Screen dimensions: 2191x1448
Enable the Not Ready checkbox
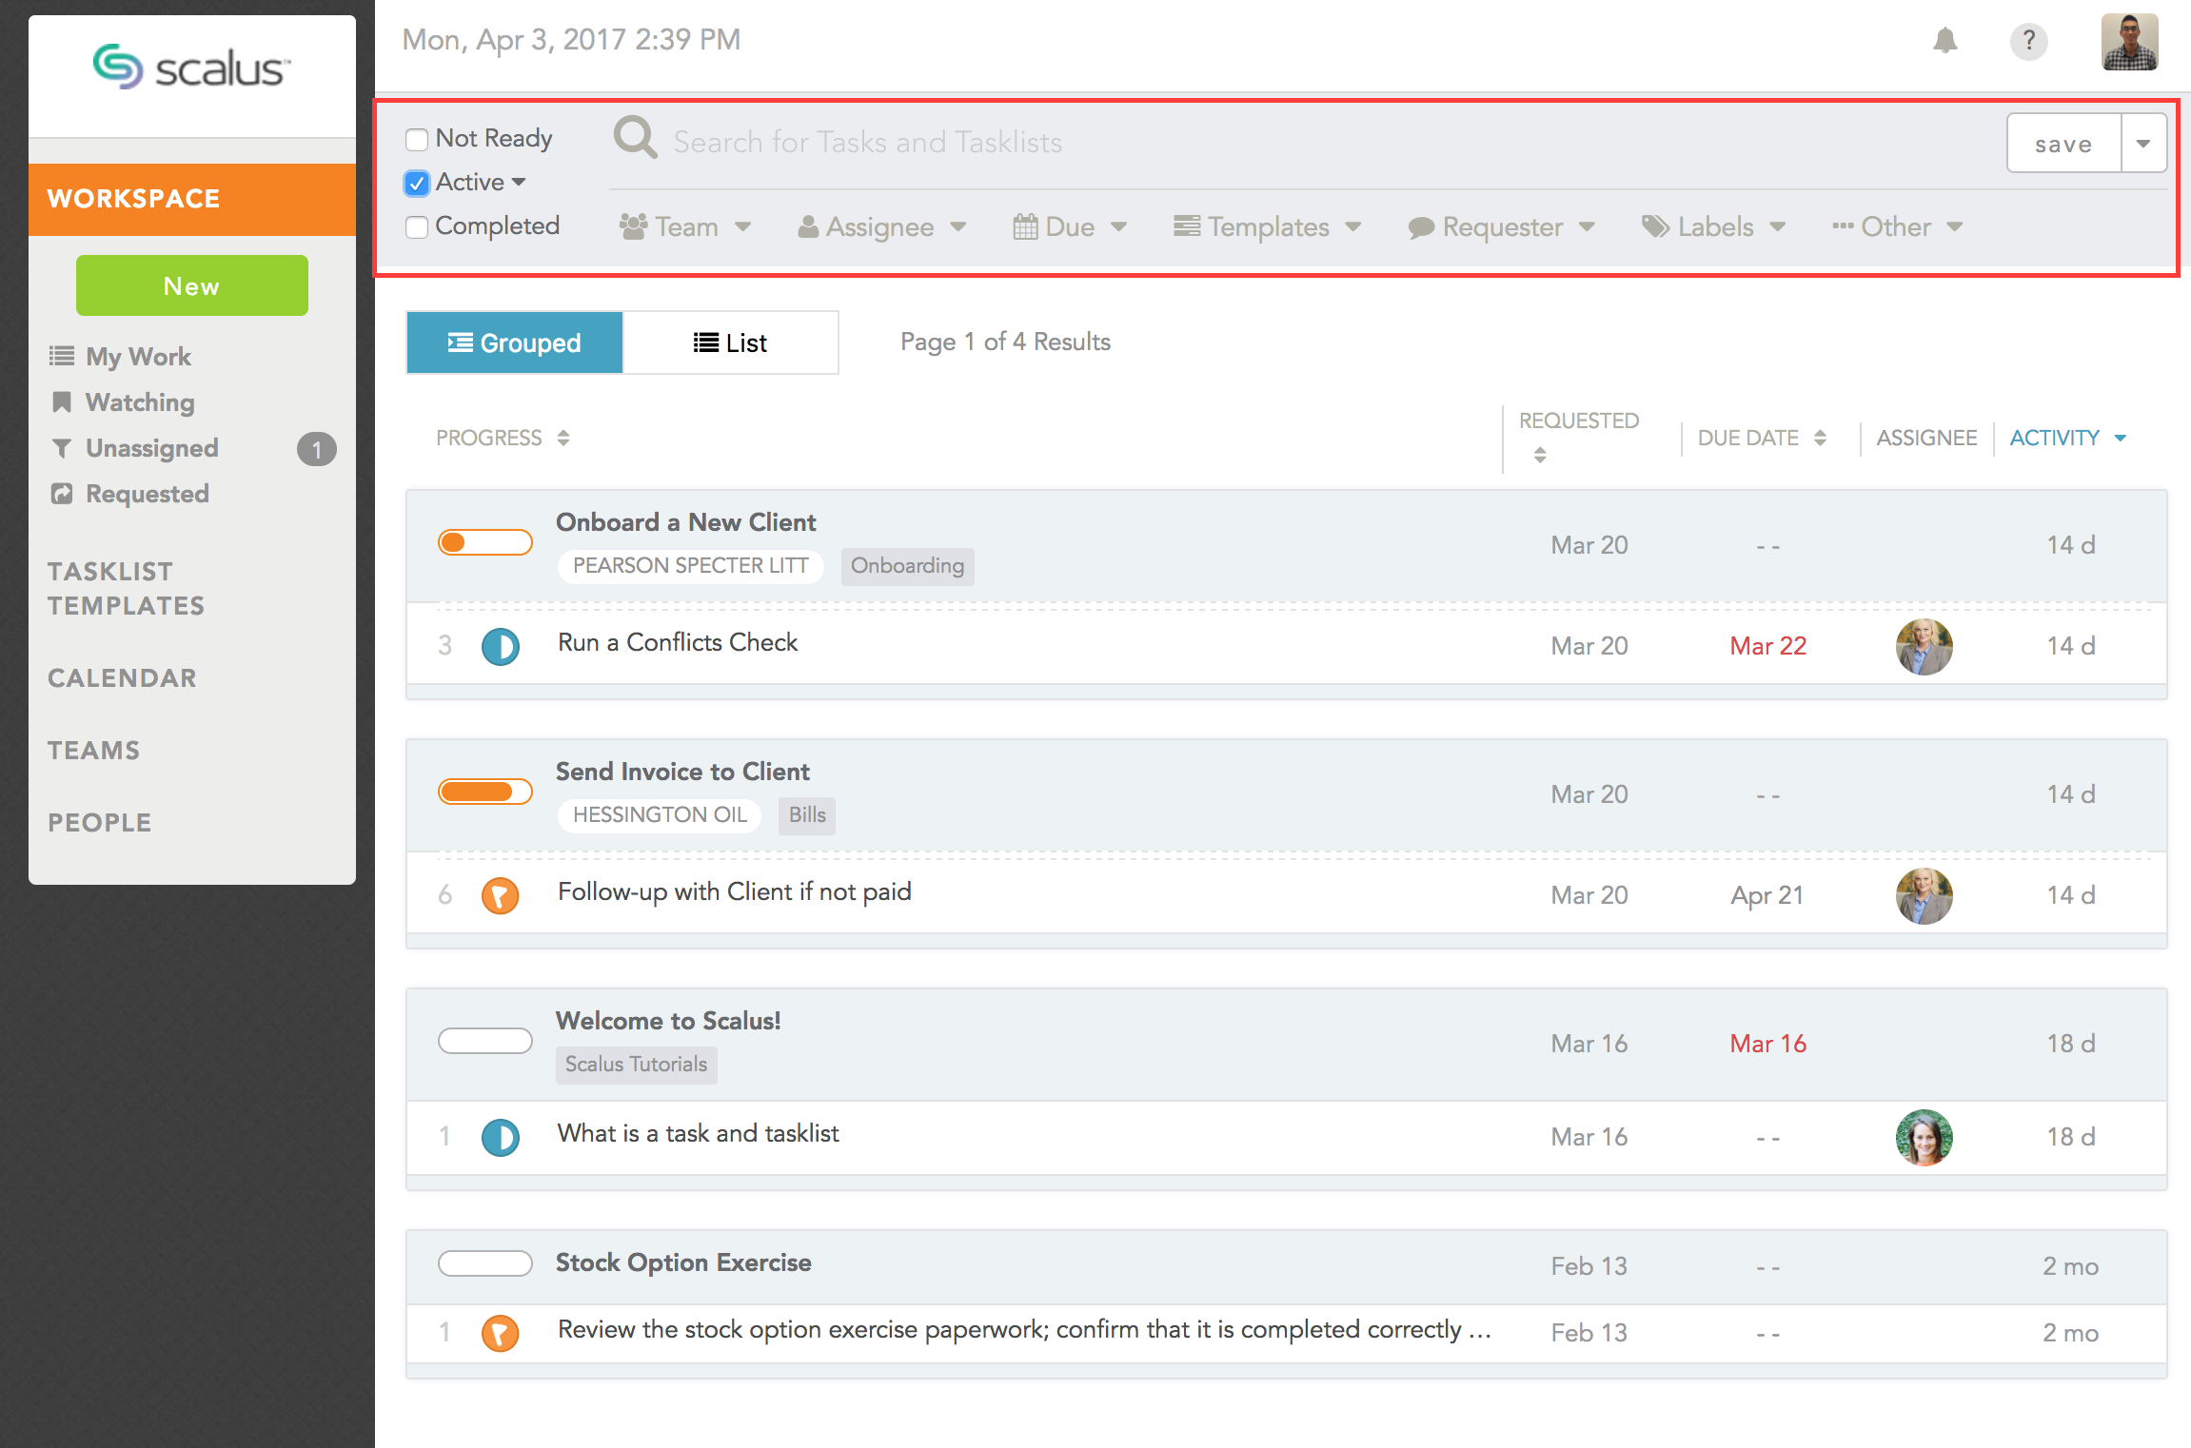coord(417,140)
